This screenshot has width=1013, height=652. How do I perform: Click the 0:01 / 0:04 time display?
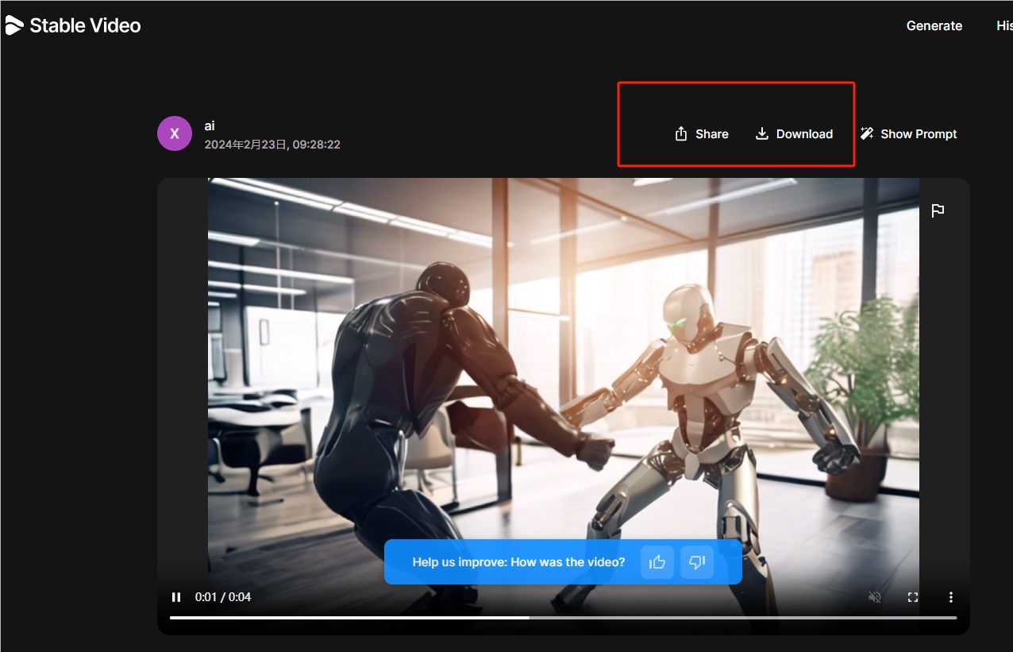pyautogui.click(x=223, y=597)
